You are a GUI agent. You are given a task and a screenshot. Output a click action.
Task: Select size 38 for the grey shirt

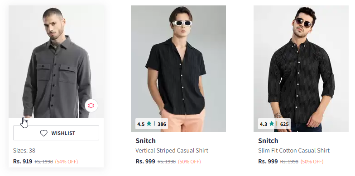(32, 151)
